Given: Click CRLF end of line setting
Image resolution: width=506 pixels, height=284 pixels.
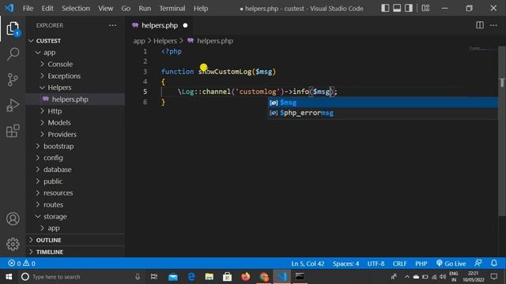Looking at the screenshot, I should click(399, 263).
